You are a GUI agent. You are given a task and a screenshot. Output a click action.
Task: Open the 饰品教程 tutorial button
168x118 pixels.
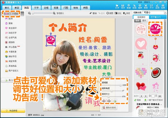tap(13, 111)
